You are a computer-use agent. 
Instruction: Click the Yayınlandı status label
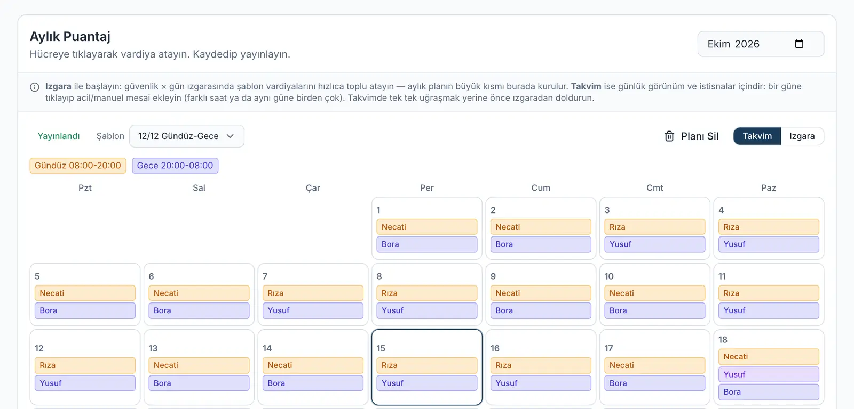[59, 136]
